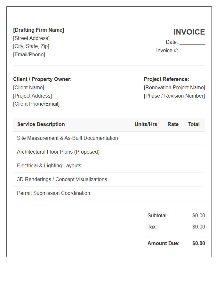
Task: Select the Permit Submission Coordination row
Action: point(109,193)
